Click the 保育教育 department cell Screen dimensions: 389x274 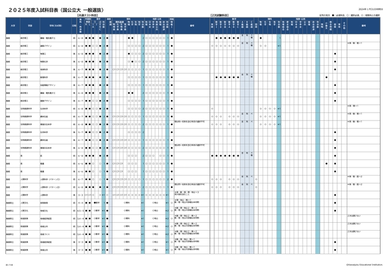tap(45, 202)
